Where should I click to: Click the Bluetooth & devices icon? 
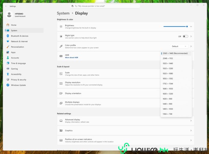(8, 36)
